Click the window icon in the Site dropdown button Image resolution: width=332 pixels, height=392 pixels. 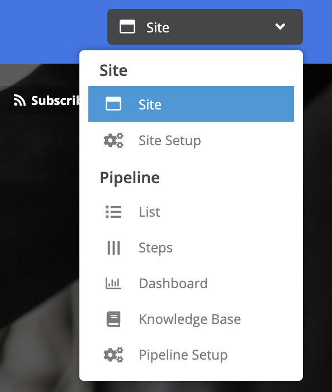[127, 27]
